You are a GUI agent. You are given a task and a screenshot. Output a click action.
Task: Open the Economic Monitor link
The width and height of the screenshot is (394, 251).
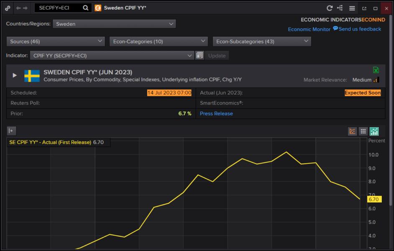point(309,29)
